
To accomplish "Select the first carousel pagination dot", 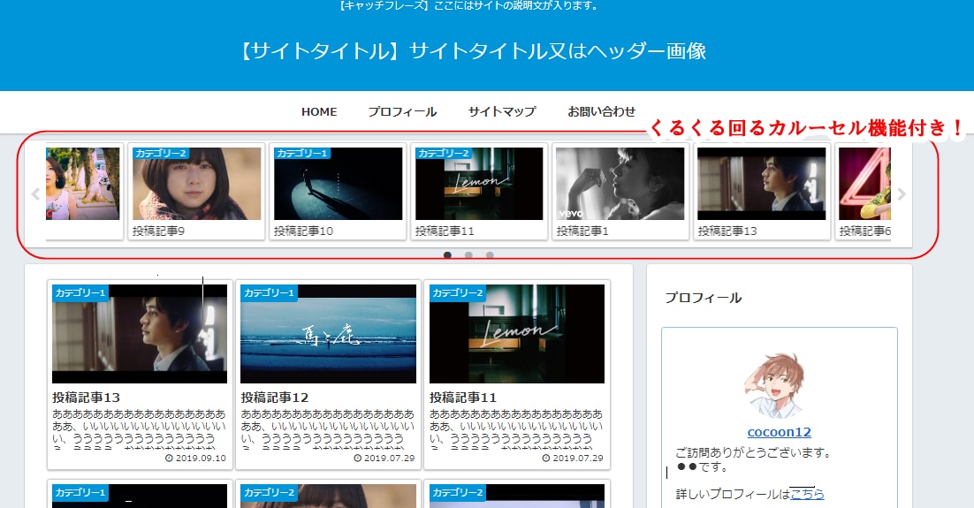I will (447, 255).
